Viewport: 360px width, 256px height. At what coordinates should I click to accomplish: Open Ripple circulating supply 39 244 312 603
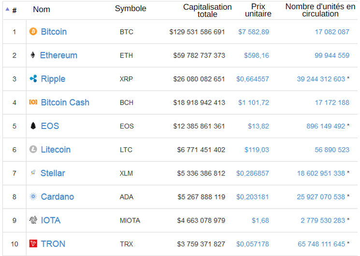(321, 79)
